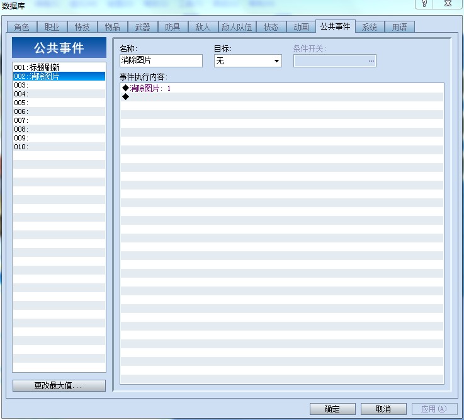This screenshot has width=464, height=420.
Task: Select empty event slot 003
Action: (59, 85)
